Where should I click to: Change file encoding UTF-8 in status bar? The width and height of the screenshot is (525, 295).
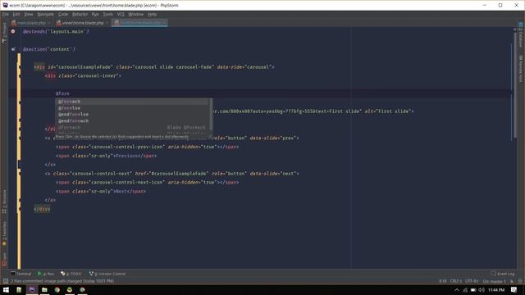click(472, 281)
